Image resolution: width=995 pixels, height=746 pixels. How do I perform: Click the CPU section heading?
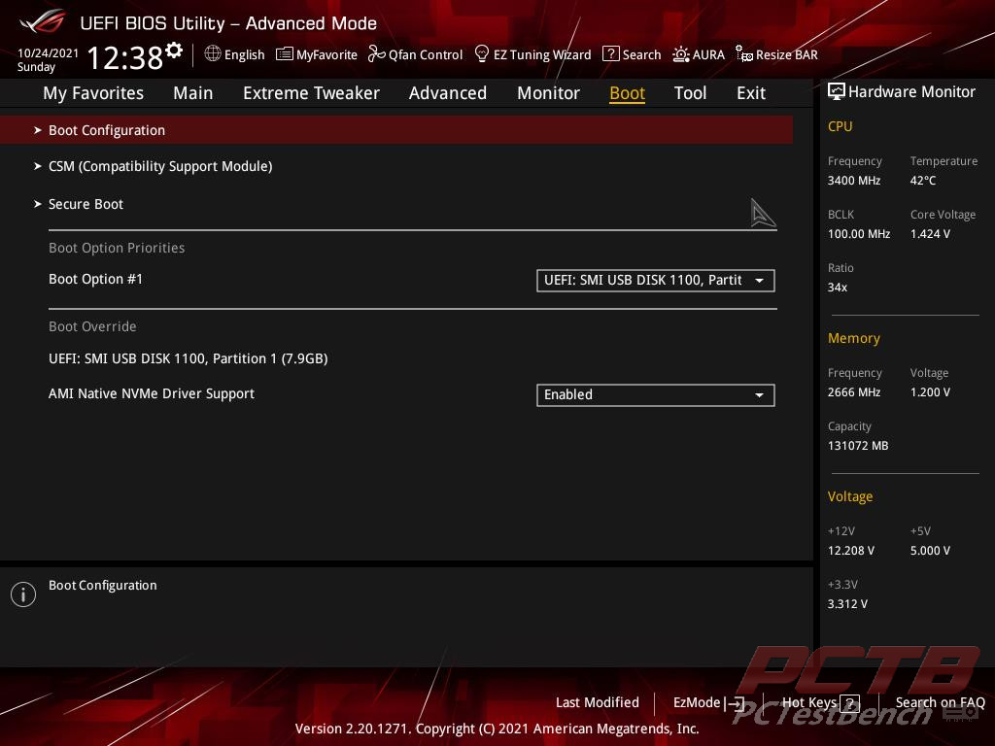[841, 126]
